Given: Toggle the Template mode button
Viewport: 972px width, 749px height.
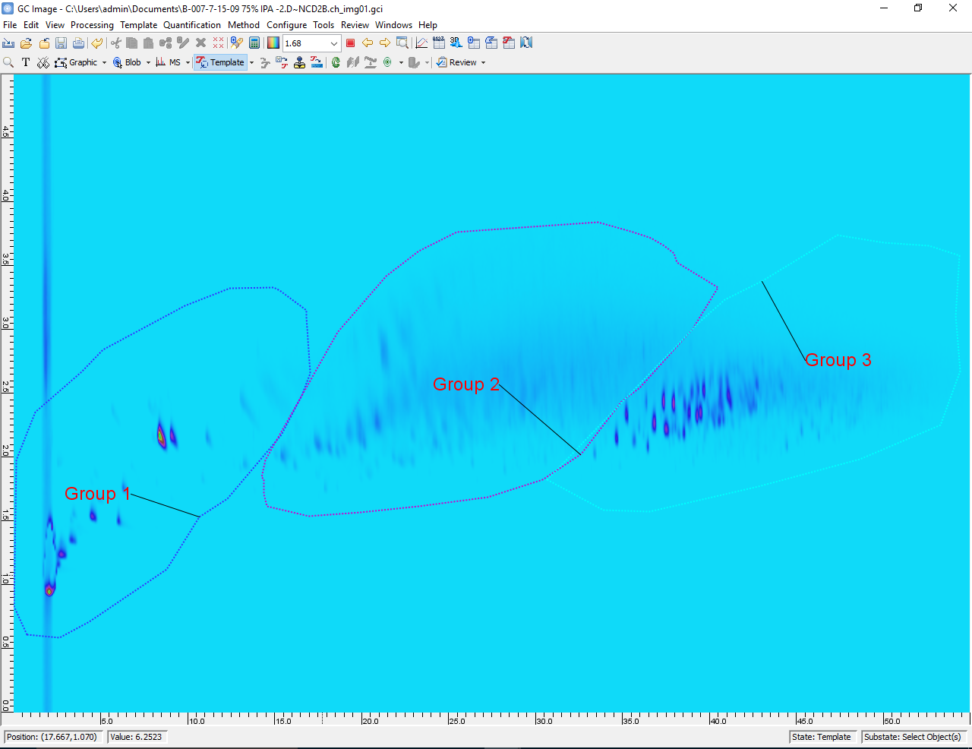Looking at the screenshot, I should [220, 62].
